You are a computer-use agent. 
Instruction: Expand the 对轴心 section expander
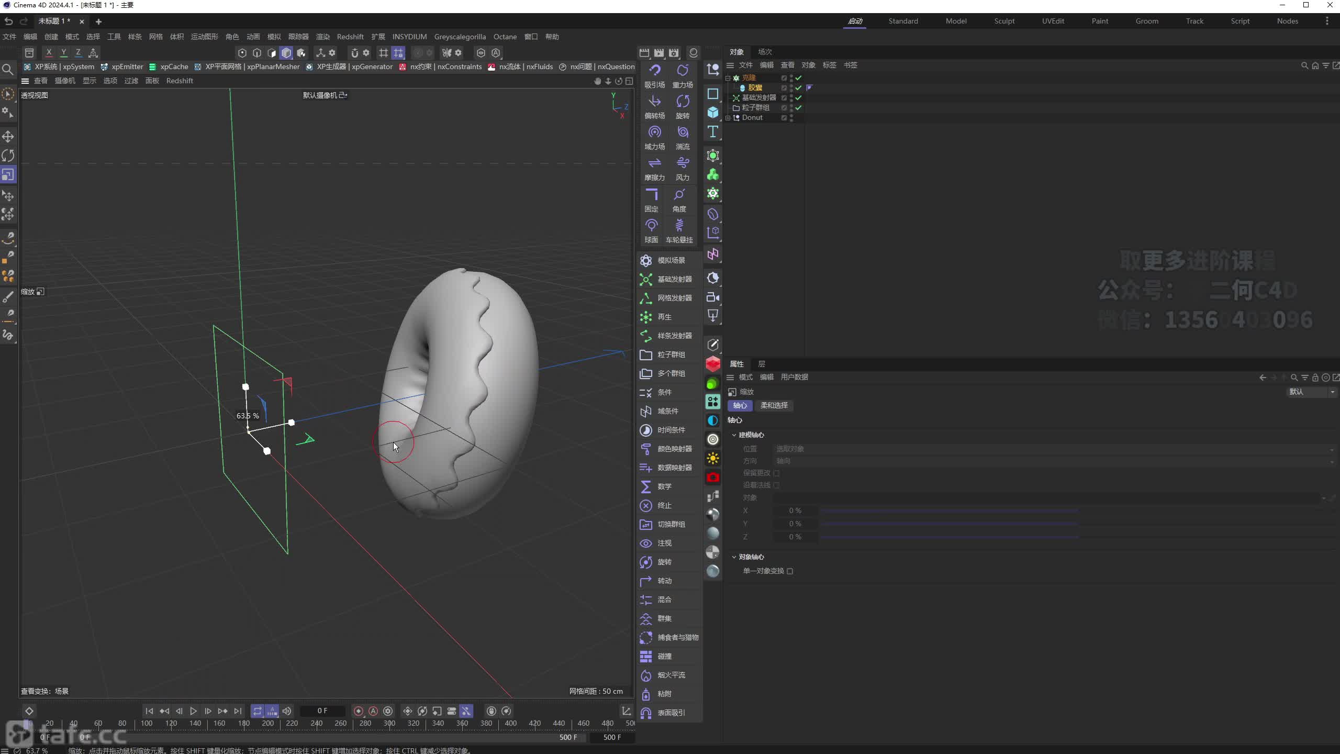[733, 555]
